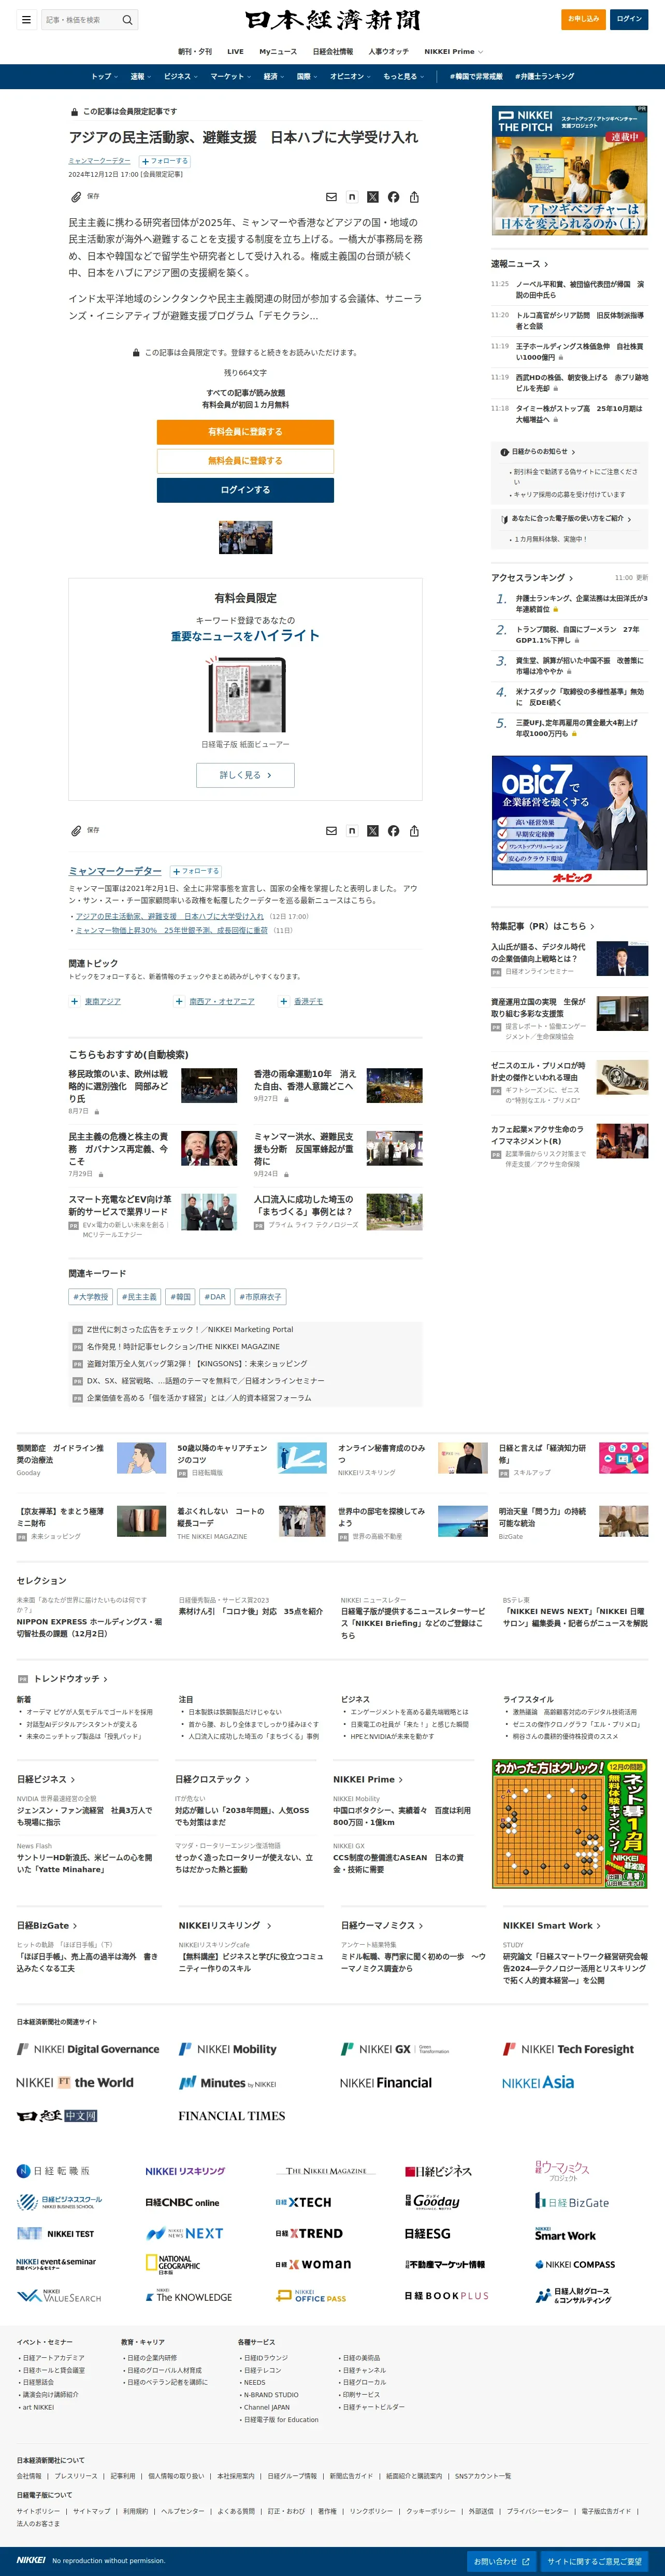Open the hamburger menu in the header
This screenshot has height=2576, width=665.
[x=26, y=20]
